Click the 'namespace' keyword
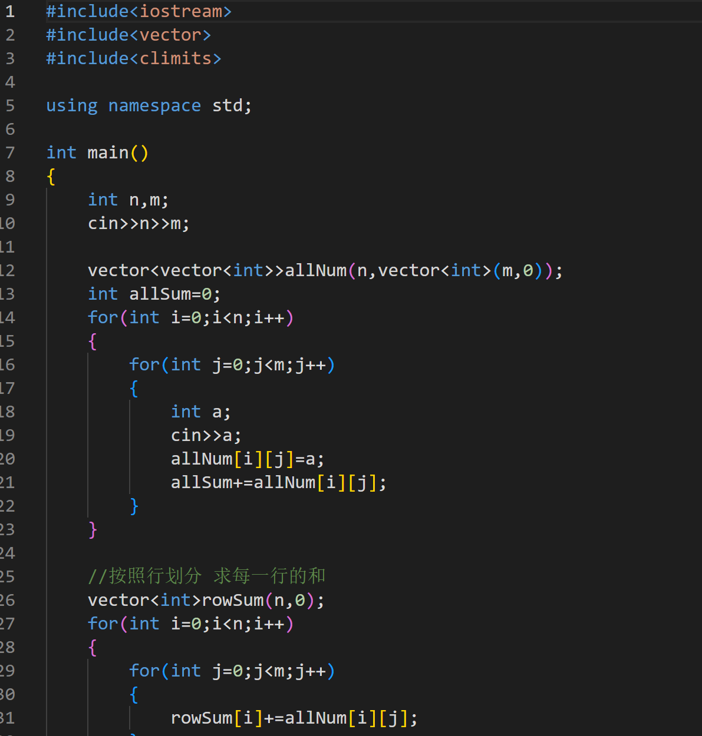Image resolution: width=702 pixels, height=736 pixels. point(154,105)
